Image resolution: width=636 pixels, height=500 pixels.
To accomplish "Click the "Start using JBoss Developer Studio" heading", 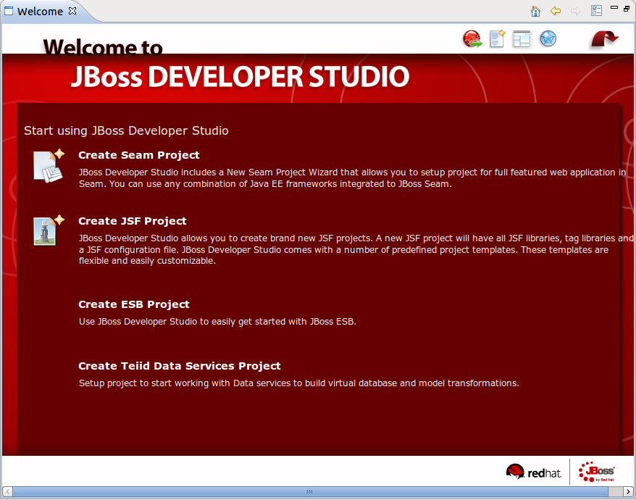I will click(126, 130).
